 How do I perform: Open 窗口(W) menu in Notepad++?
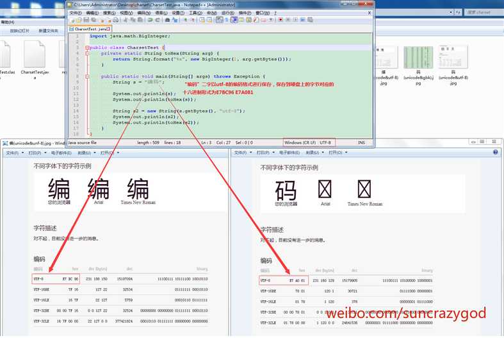coord(263,13)
